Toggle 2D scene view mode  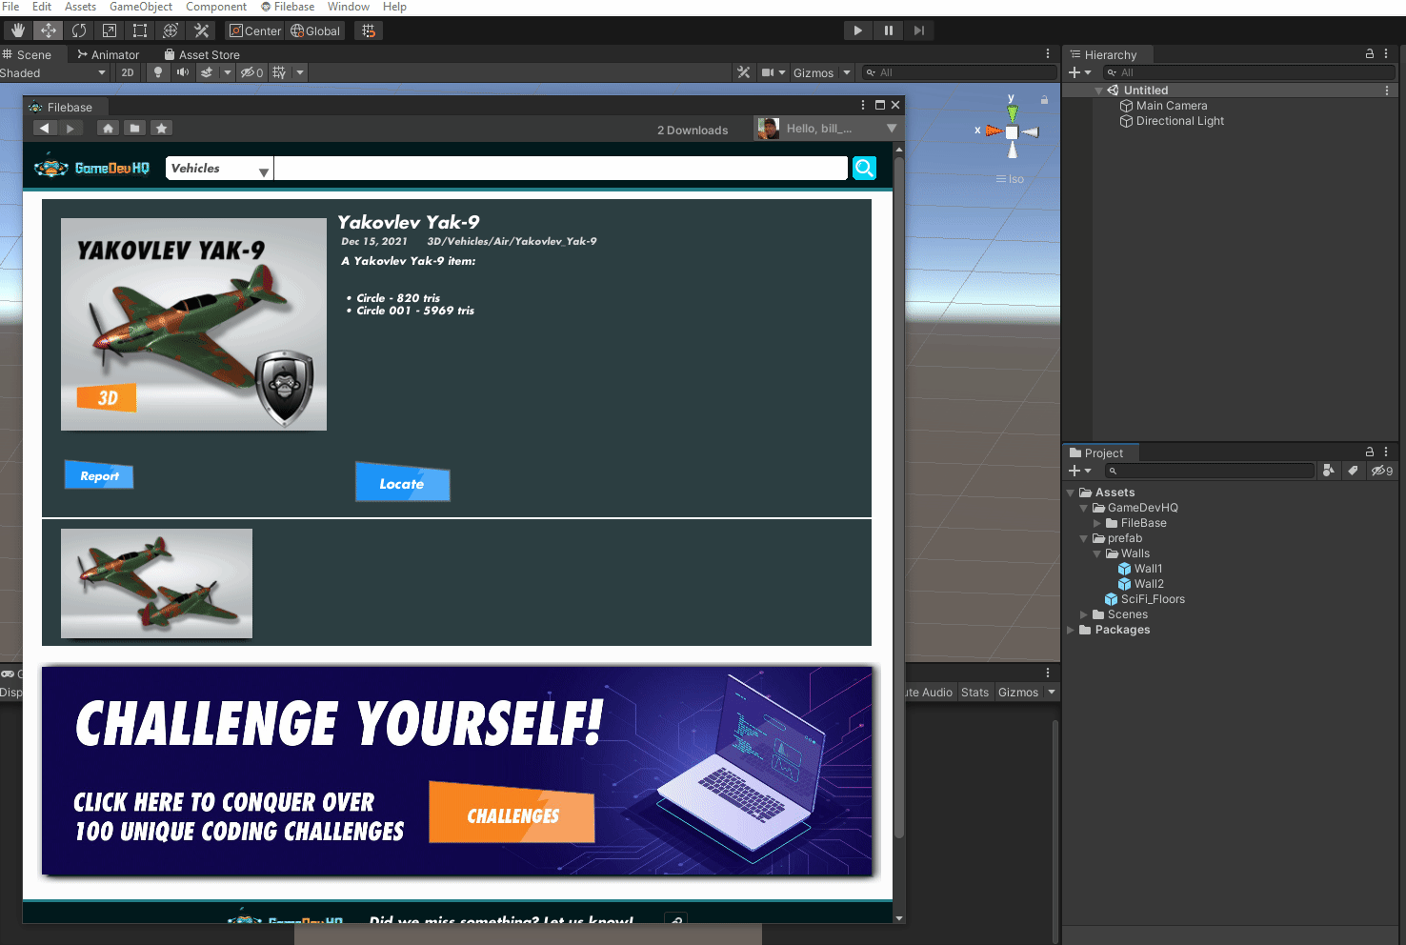point(128,72)
